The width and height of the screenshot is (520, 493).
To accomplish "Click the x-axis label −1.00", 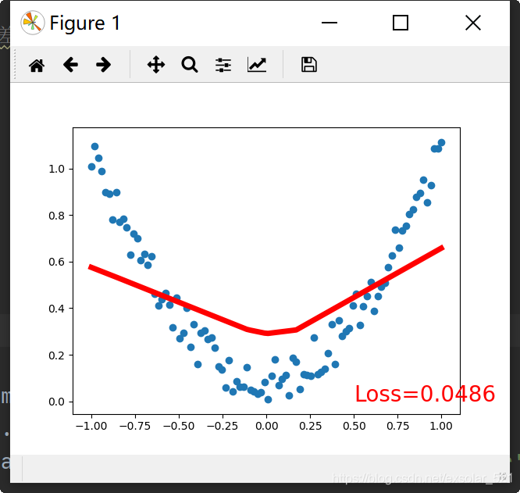I will tap(91, 426).
